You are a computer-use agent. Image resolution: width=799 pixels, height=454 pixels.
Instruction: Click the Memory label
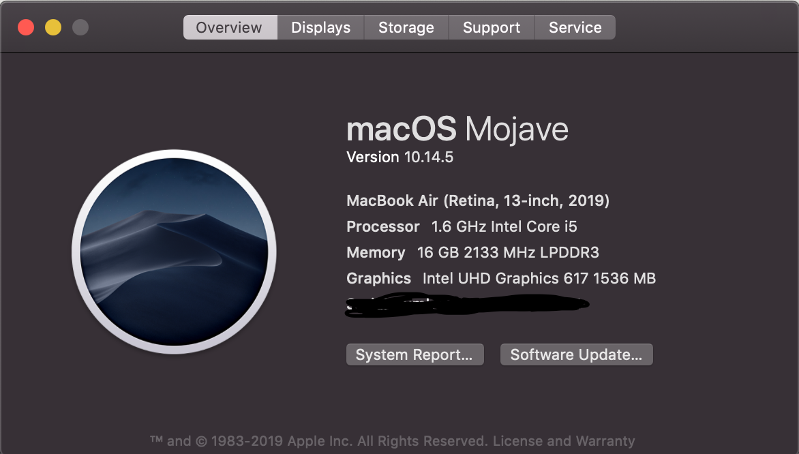(376, 253)
